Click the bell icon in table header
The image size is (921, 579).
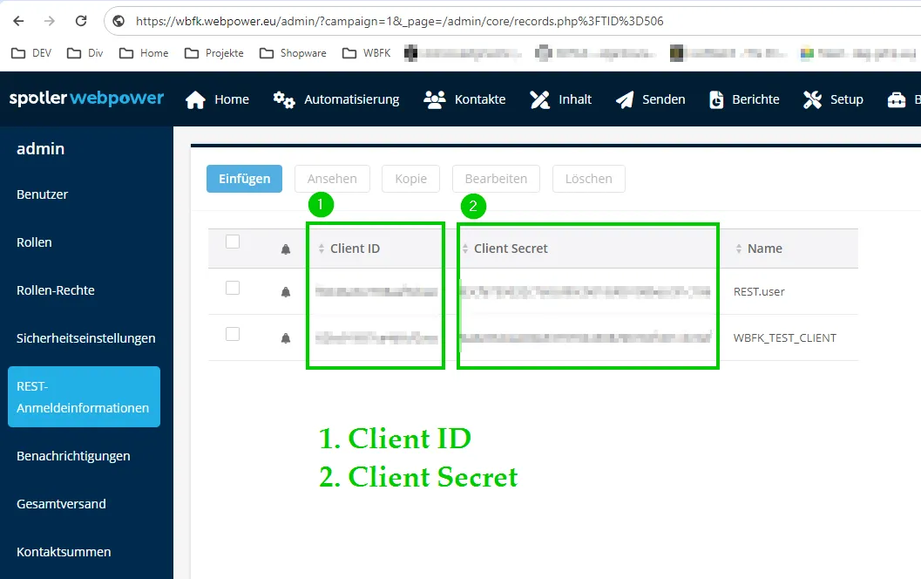click(x=286, y=249)
